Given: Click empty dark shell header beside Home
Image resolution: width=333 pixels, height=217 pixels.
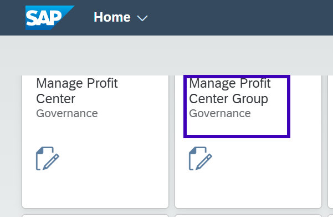Looking at the screenshot, I should click(x=240, y=18).
